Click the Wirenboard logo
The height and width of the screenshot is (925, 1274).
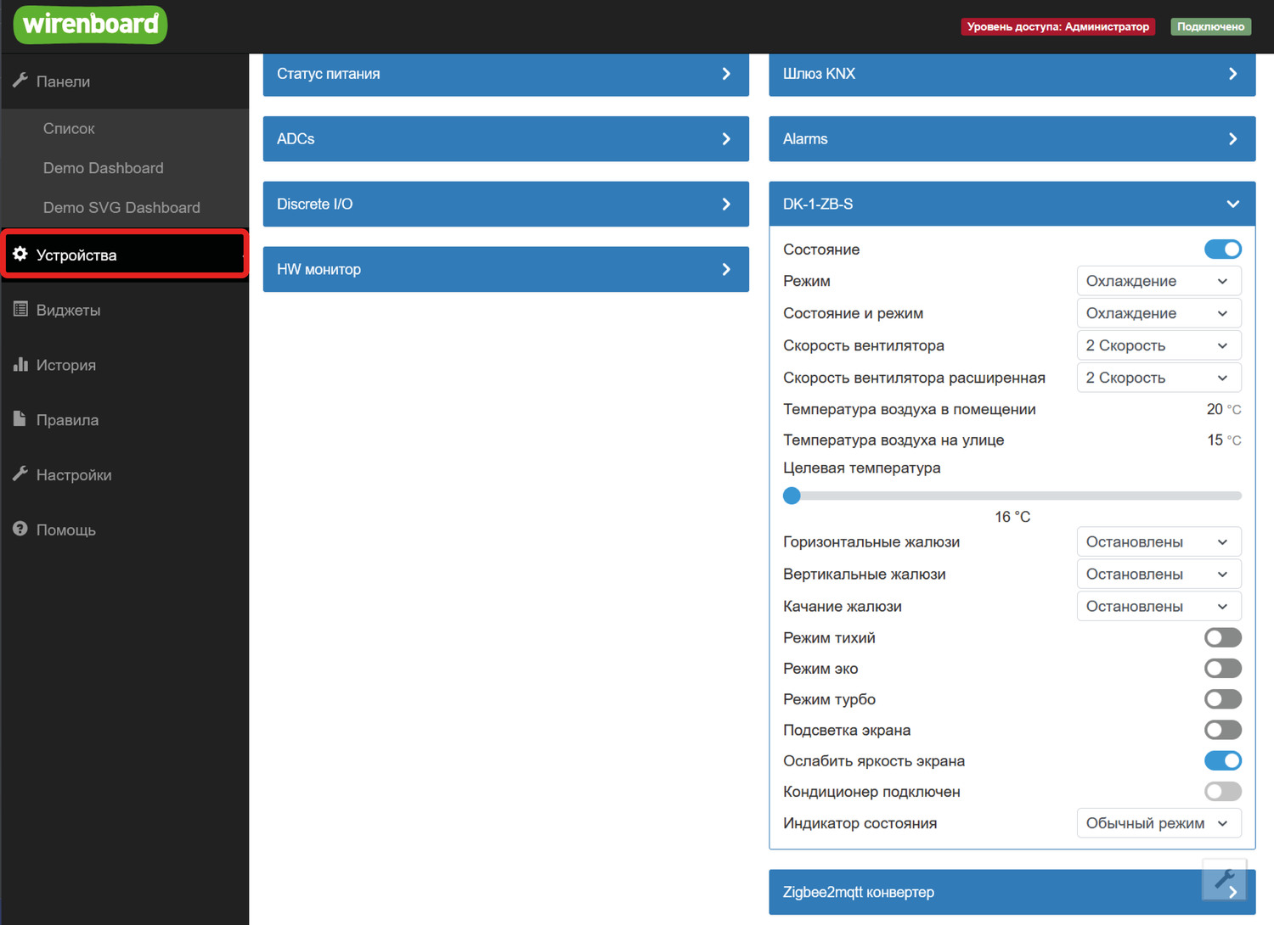coord(90,24)
